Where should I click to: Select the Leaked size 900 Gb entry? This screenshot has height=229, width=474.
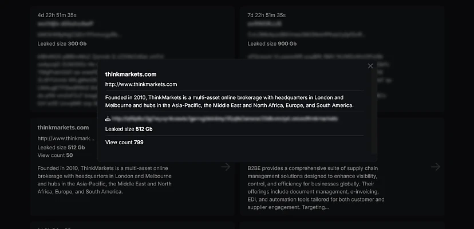click(272, 44)
